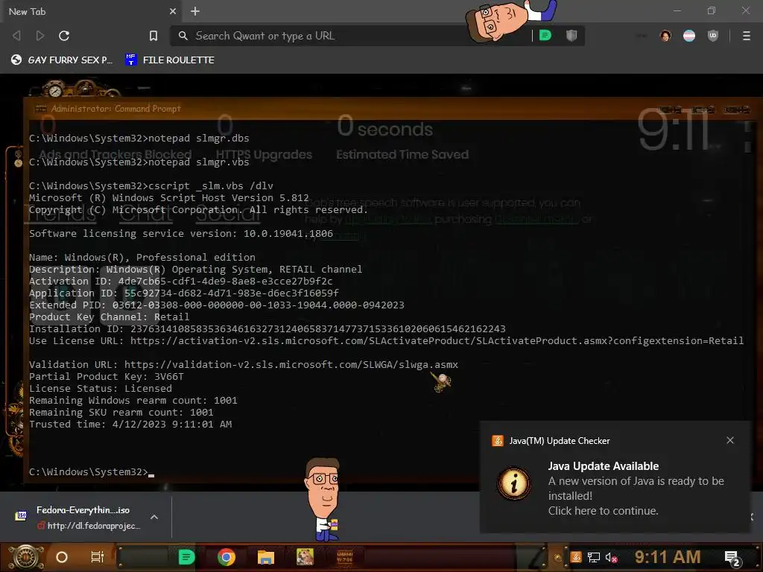Screen dimensions: 763x572
Task: Click the Java tray icon
Action: tap(576, 557)
